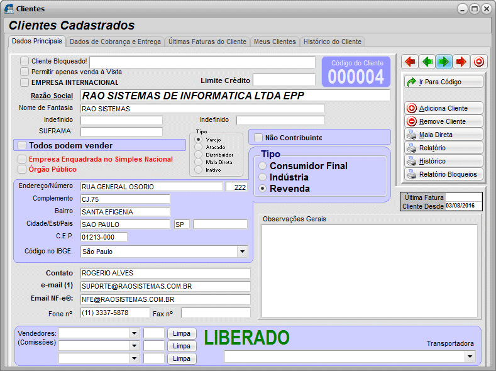Select Indústria type
The width and height of the screenshot is (496, 371).
262,177
